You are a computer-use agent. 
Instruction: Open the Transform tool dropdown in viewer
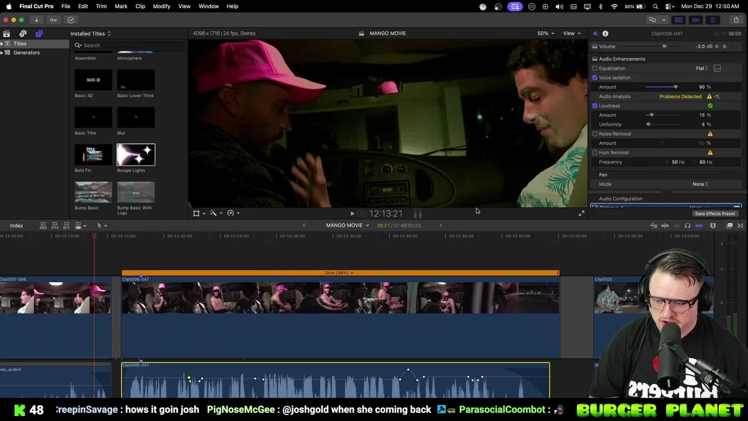click(x=199, y=213)
